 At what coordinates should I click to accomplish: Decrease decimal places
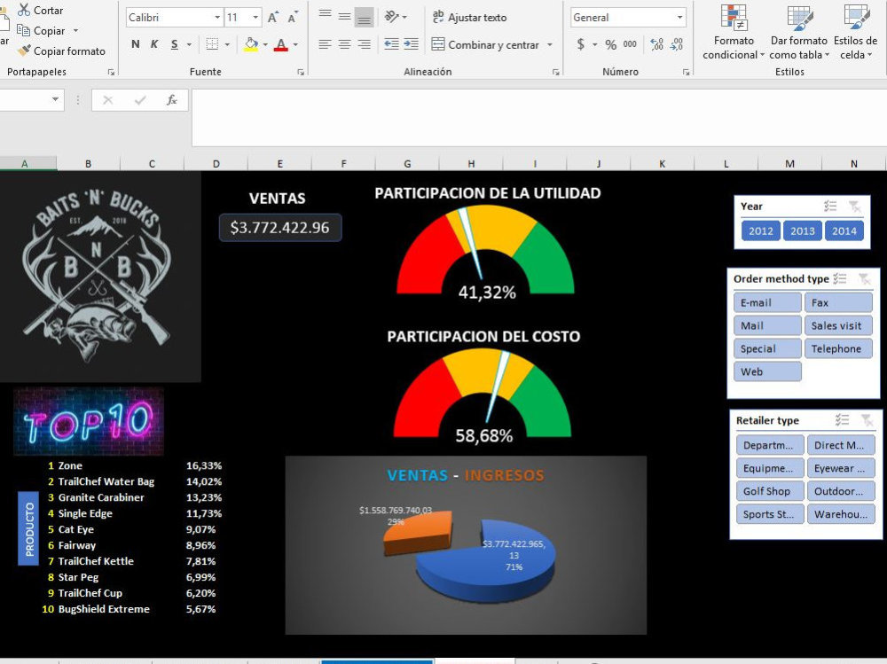click(x=677, y=44)
